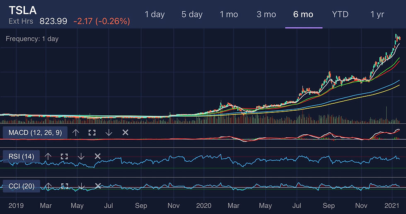Maximize the MACD indicator panel
The image size is (406, 214).
[92, 133]
